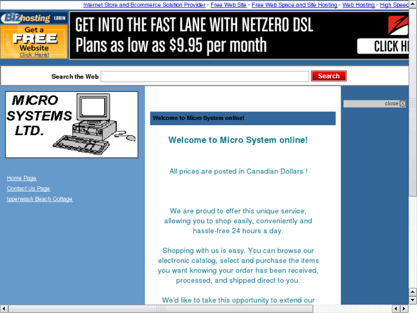The image size is (417, 313).
Task: Open the Web Hosting link at top
Action: (x=358, y=5)
